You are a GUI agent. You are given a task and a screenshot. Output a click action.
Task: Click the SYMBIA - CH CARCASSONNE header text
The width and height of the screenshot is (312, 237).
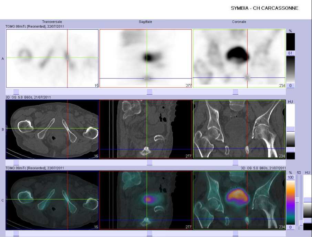264,8
